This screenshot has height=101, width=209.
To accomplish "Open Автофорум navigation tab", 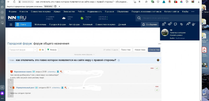I will [x=74, y=25].
